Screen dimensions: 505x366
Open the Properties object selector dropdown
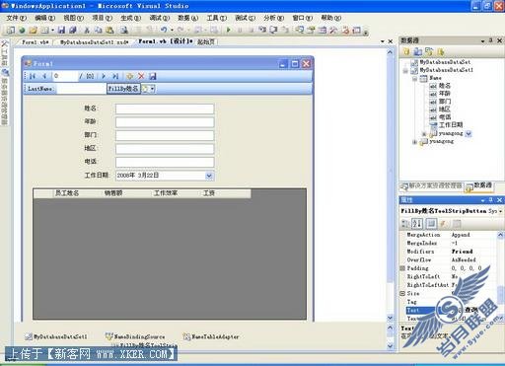tap(500, 211)
